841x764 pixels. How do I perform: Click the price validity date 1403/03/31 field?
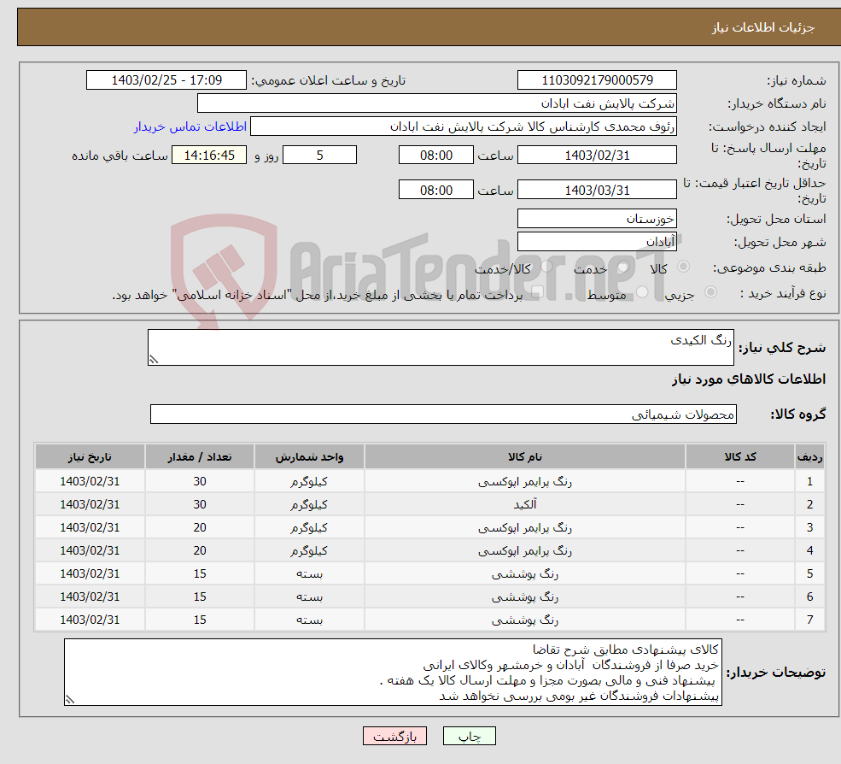click(x=597, y=190)
